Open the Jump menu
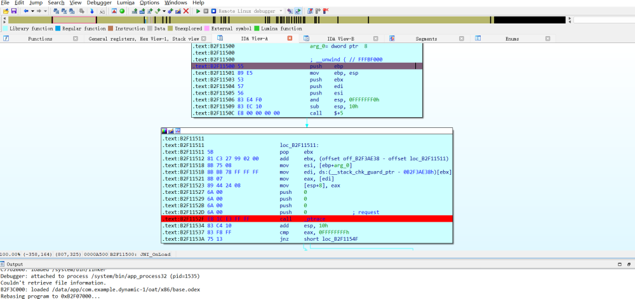Screen dimensions: 635x299 36,3
